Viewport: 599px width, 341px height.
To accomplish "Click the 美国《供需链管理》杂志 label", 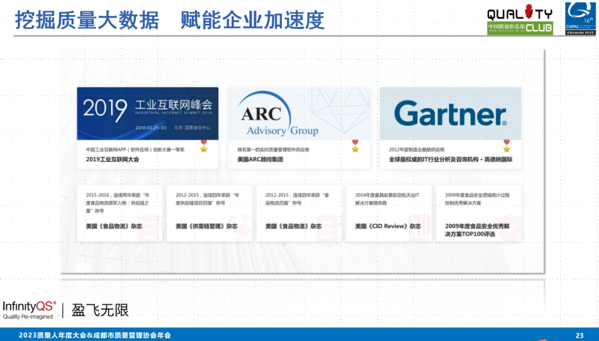I will pos(206,226).
